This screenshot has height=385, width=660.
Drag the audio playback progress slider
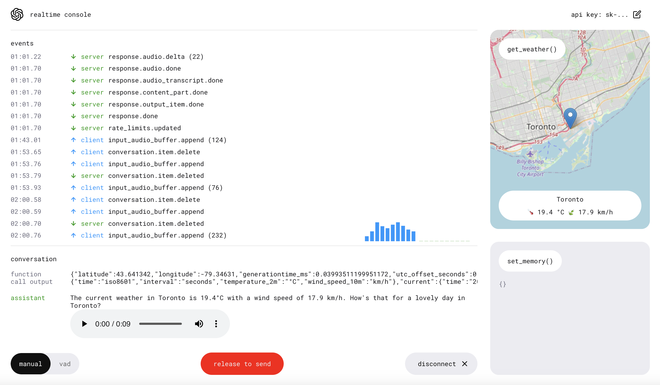[x=162, y=324]
